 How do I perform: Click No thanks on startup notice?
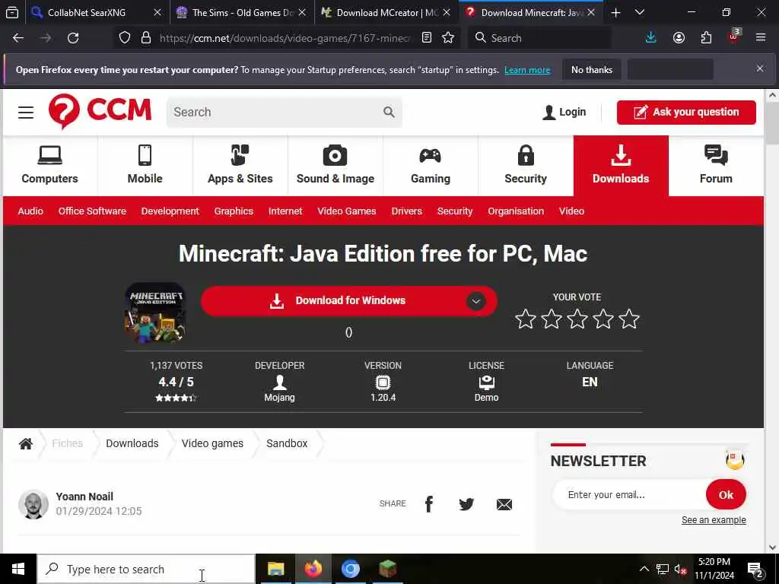[592, 69]
